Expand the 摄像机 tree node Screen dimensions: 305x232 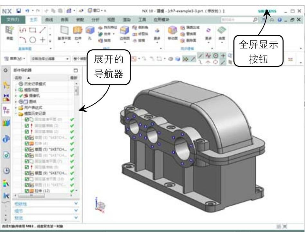16,96
